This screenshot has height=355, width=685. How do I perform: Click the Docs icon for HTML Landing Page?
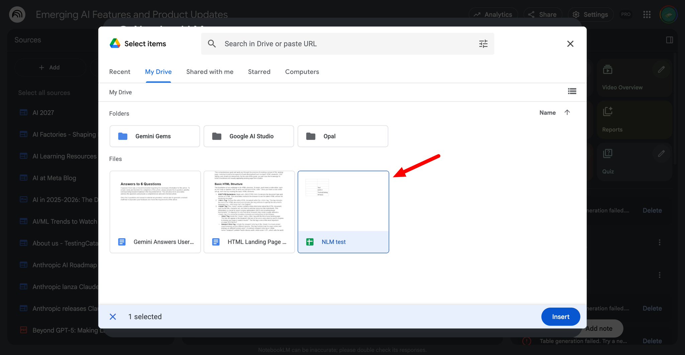click(216, 242)
